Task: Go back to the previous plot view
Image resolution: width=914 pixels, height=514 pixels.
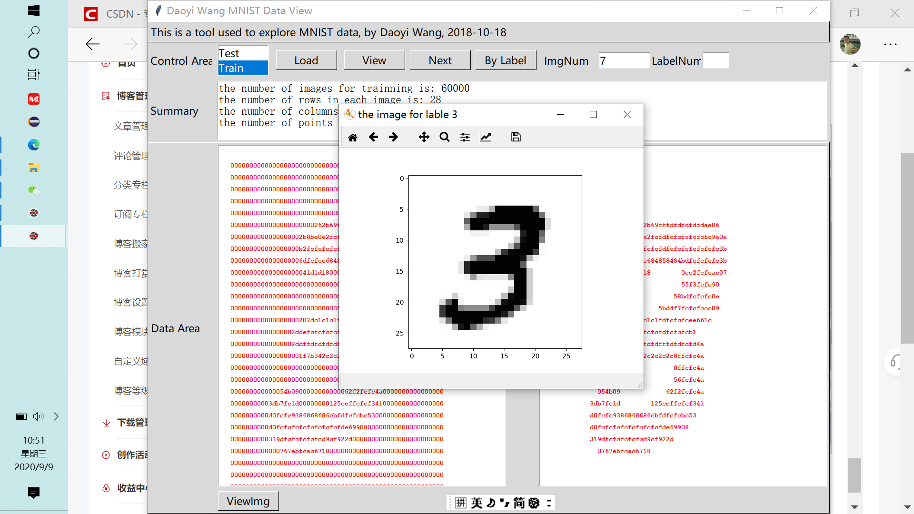Action: coord(373,137)
